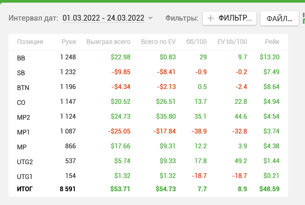The width and height of the screenshot is (305, 205).
Task: Sort by the Выиграл всего column header
Action: click(109, 42)
